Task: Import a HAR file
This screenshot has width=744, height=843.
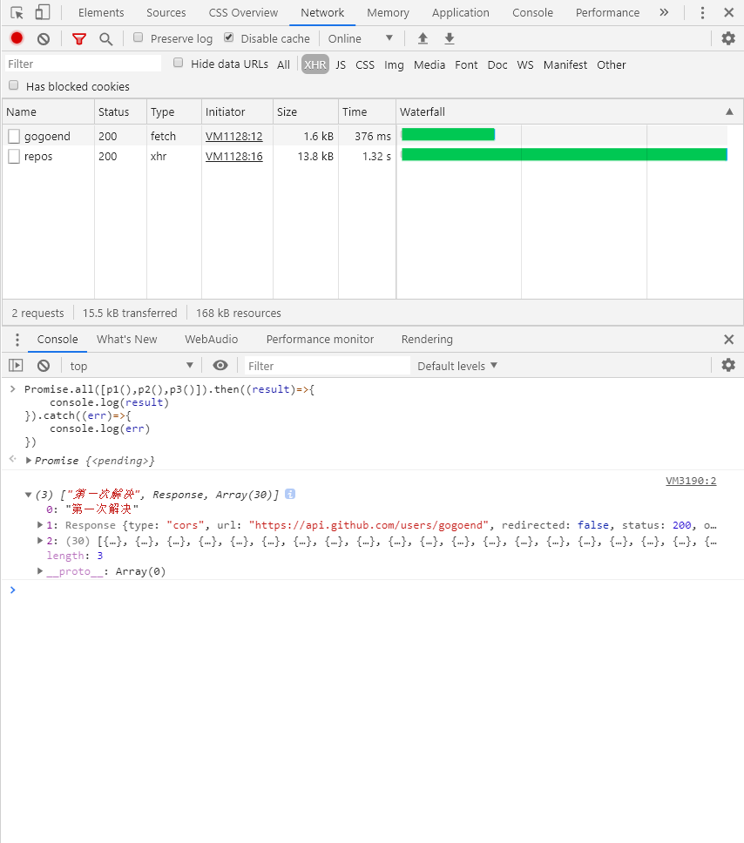Action: click(423, 38)
